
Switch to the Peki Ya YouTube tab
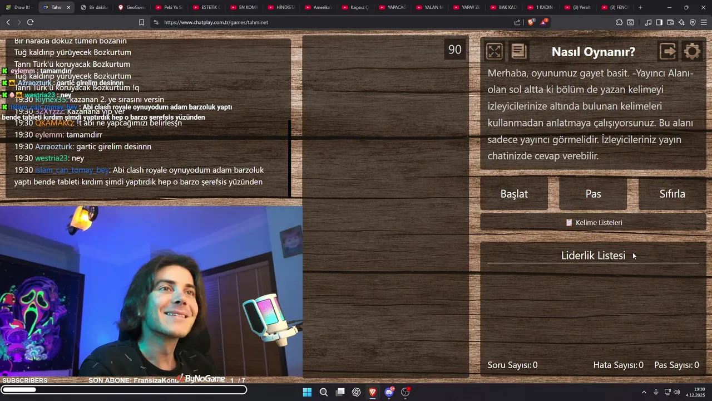(169, 7)
